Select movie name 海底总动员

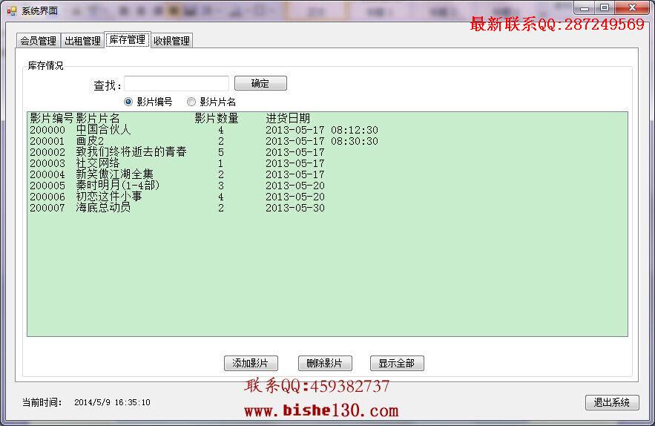pyautogui.click(x=103, y=208)
